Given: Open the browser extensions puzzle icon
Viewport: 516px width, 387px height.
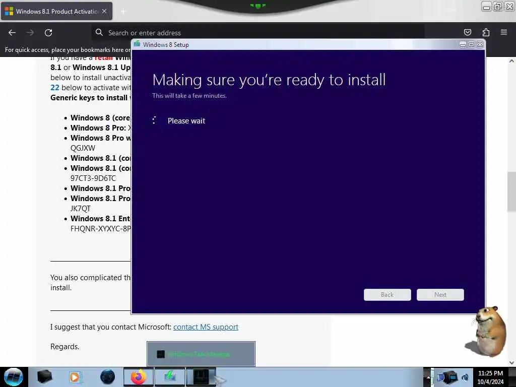Looking at the screenshot, I should [486, 32].
